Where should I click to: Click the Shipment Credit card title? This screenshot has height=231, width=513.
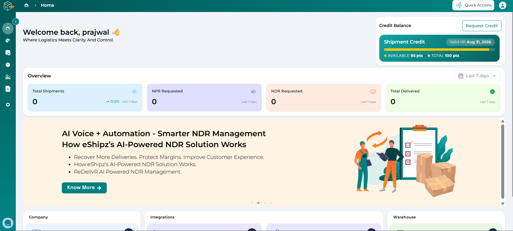(404, 42)
